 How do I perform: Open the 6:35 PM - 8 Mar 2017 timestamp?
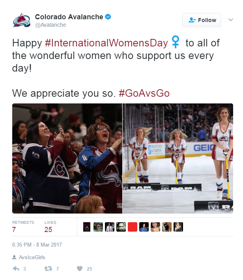37,245
